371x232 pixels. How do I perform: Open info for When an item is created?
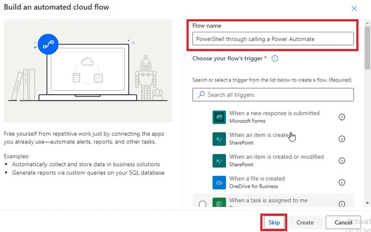pos(342,139)
